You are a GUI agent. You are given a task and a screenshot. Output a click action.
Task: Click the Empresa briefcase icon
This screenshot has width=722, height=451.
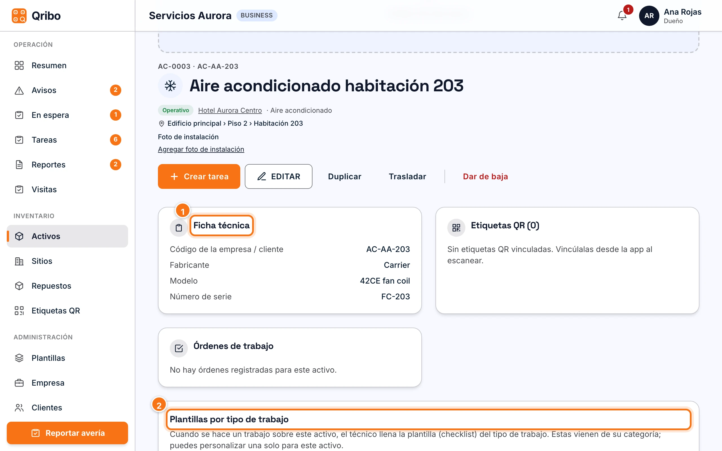19,383
